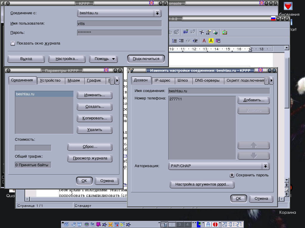
Task: Click the gear start-menu icon in the panel
Action: click(x=66, y=224)
